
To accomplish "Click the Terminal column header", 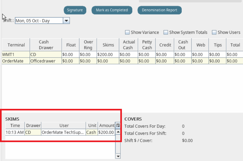I will click(x=16, y=45).
